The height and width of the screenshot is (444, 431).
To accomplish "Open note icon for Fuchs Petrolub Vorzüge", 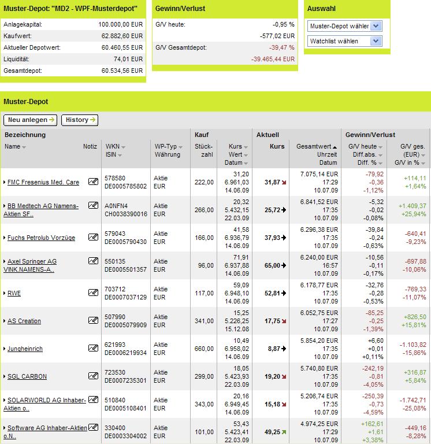I will (93, 237).
